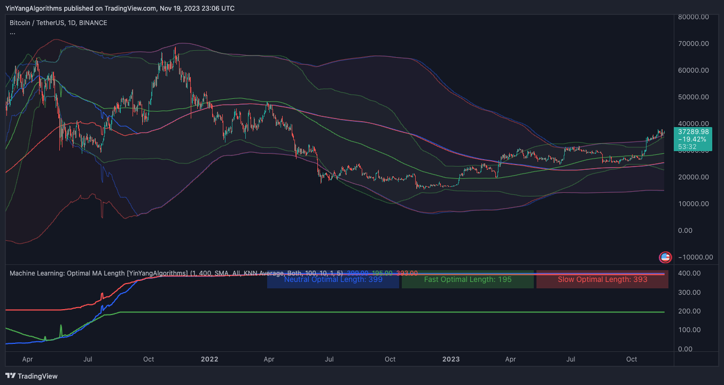Image resolution: width=724 pixels, height=385 pixels.
Task: Click the Neutral Optimal Length: 399 label
Action: [x=333, y=279]
